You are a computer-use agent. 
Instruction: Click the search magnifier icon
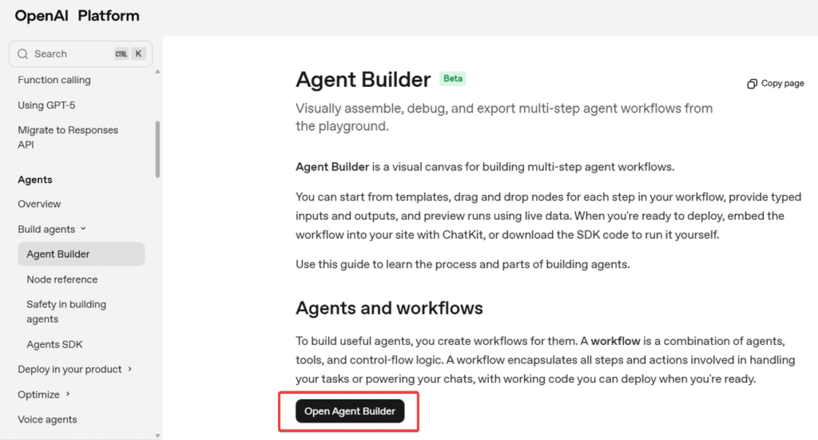coord(22,54)
